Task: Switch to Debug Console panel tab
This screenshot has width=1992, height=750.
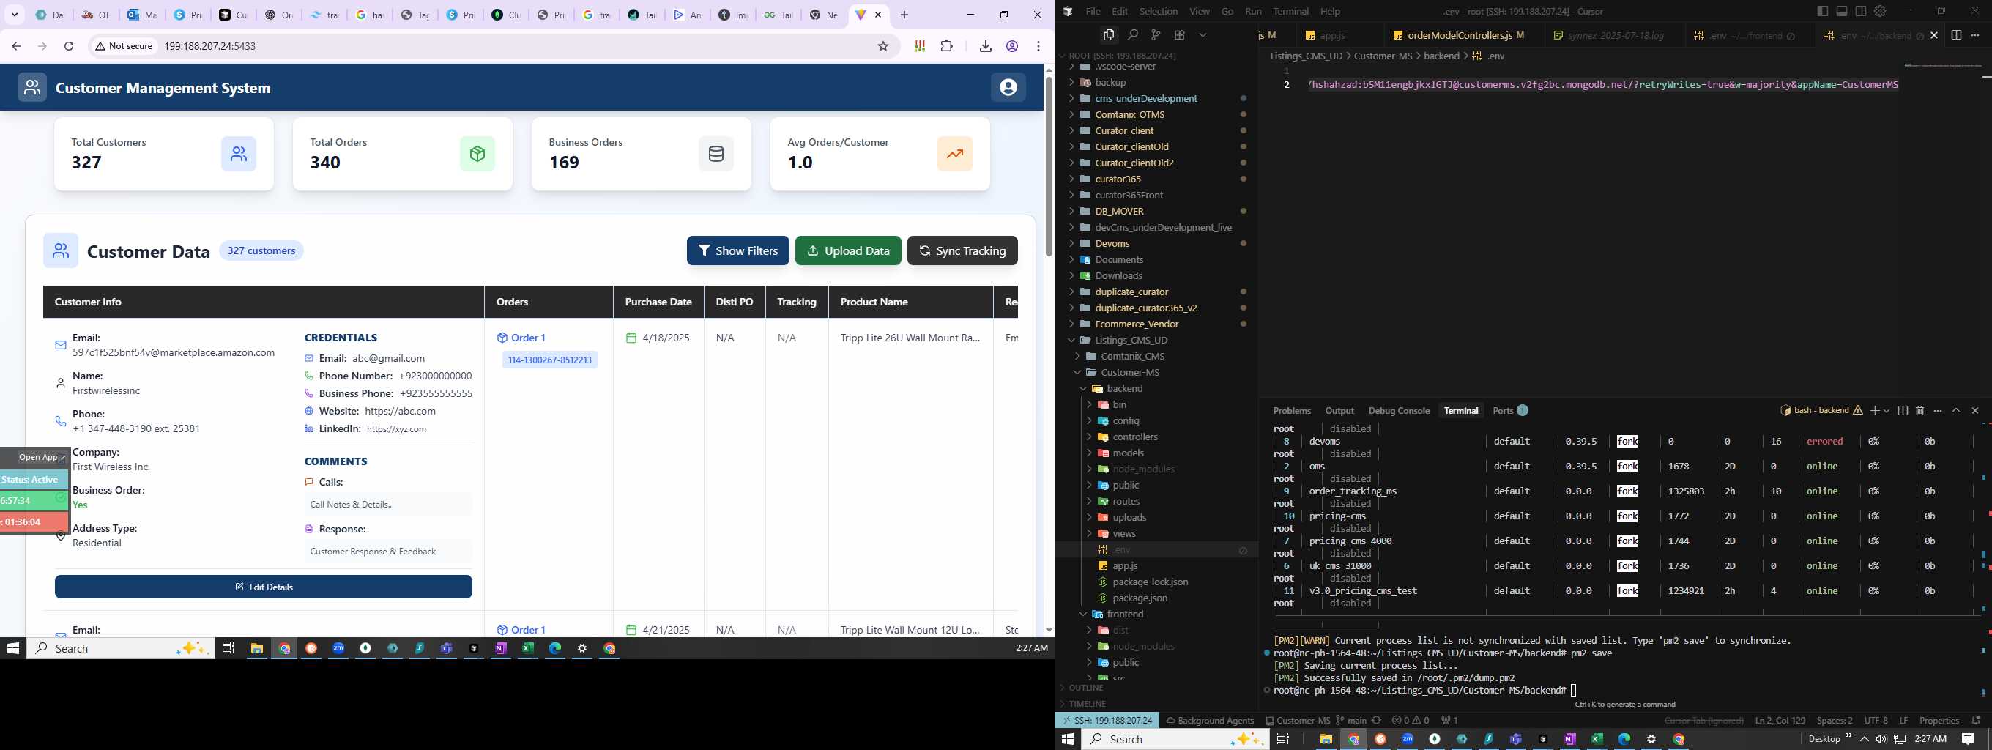Action: [x=1399, y=411]
